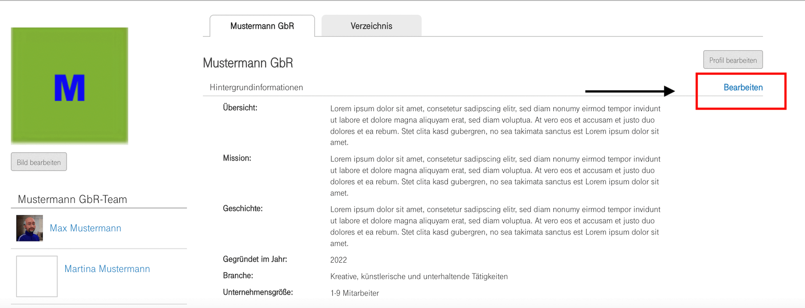Click the Mission description paragraph

(495, 176)
